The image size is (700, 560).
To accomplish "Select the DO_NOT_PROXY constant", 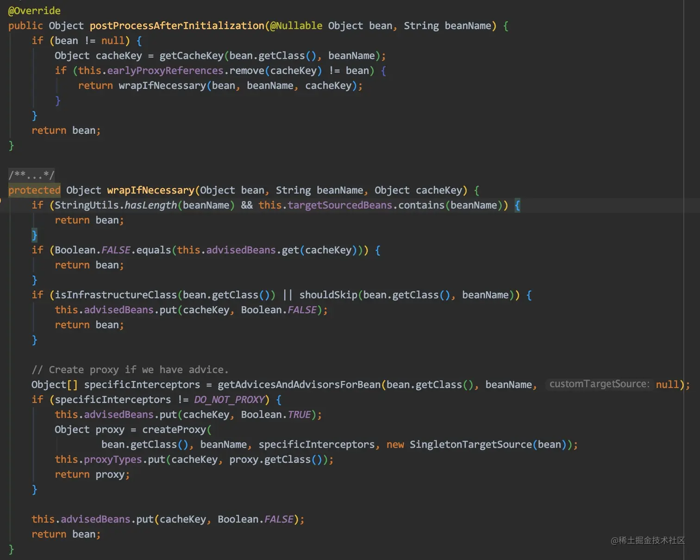I will [x=230, y=399].
